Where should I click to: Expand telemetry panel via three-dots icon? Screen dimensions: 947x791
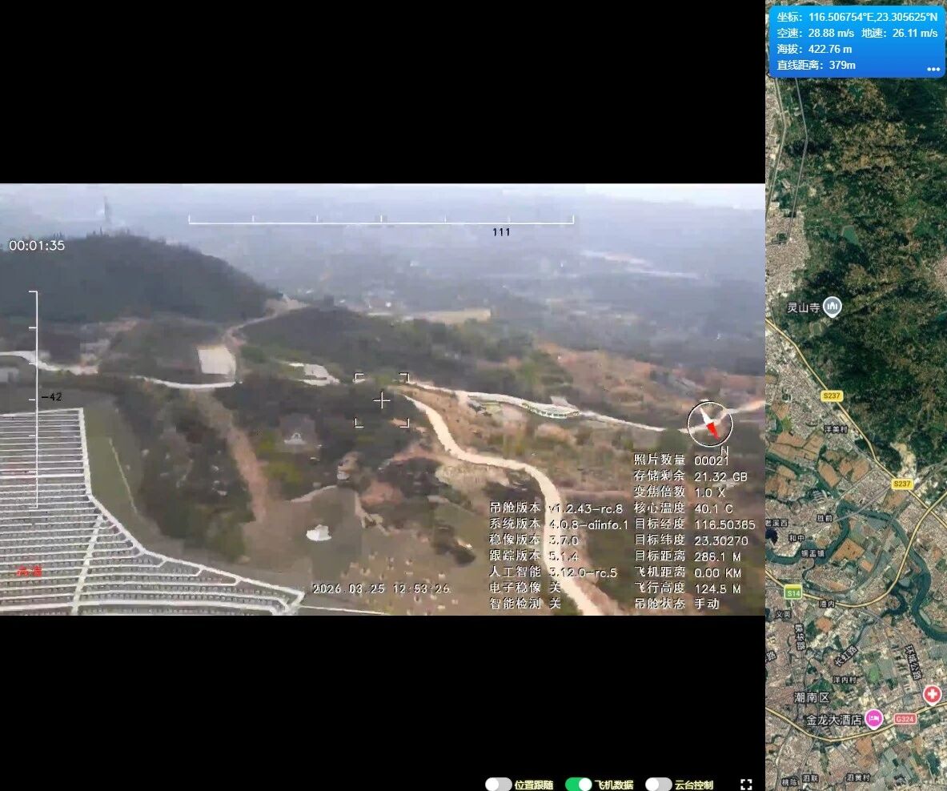[x=933, y=70]
